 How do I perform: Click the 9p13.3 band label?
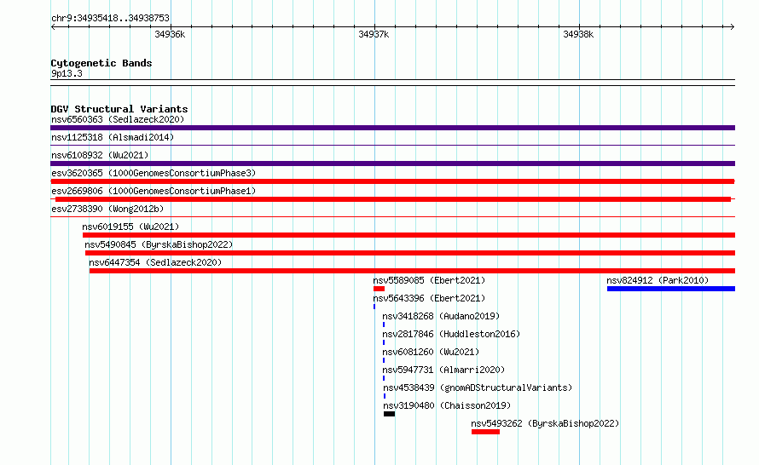tap(67, 74)
